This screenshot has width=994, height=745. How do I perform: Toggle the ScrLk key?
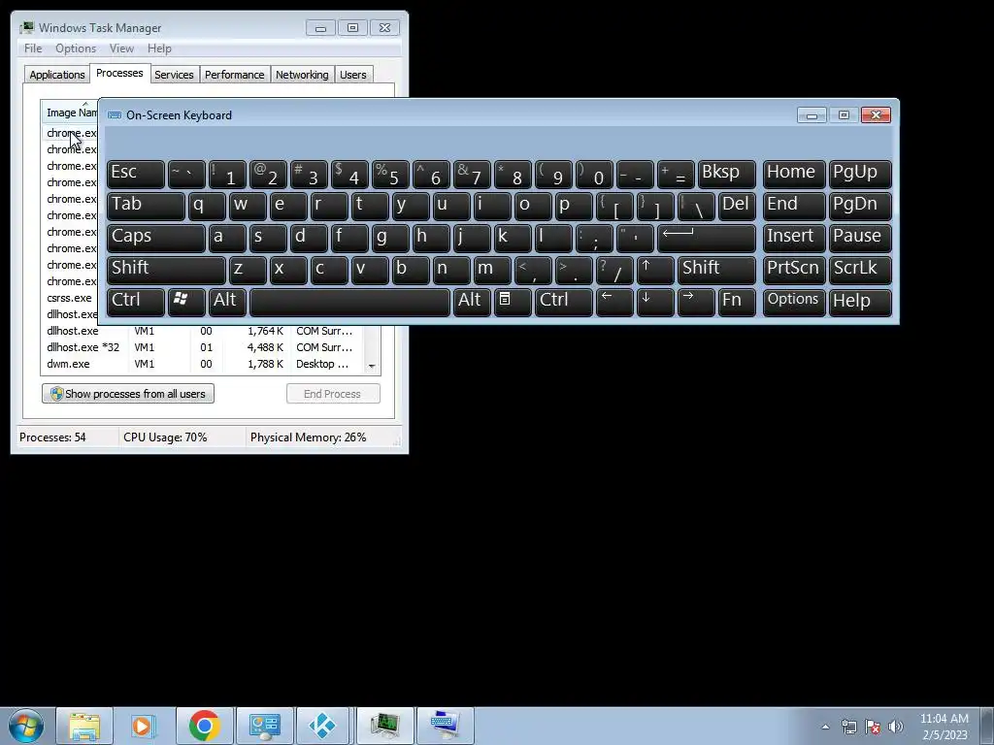point(860,270)
